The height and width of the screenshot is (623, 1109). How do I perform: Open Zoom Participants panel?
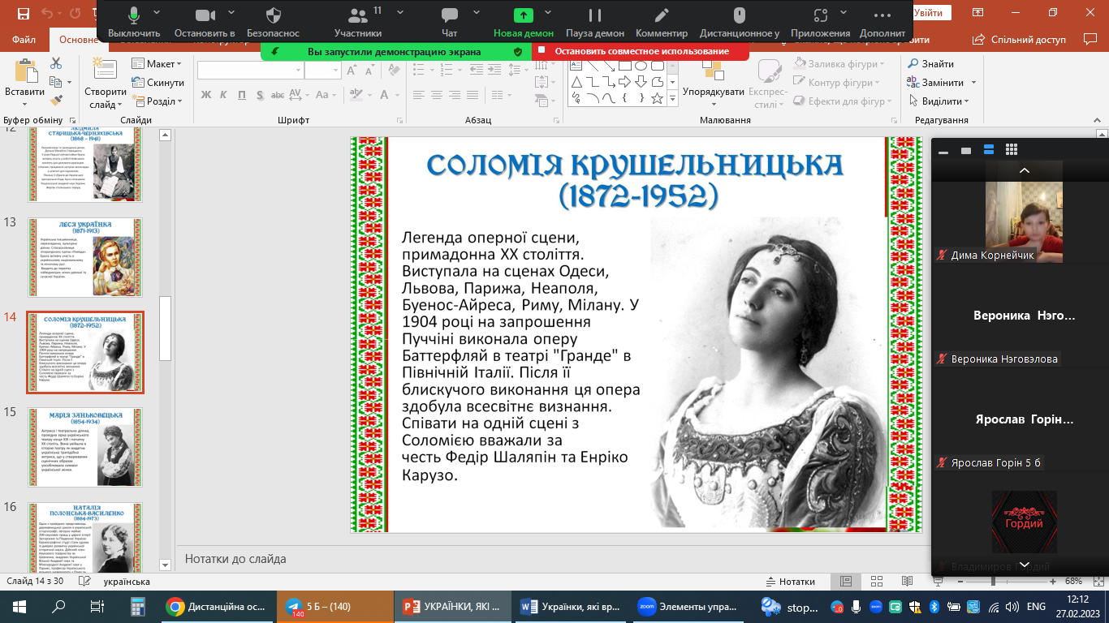point(358,23)
